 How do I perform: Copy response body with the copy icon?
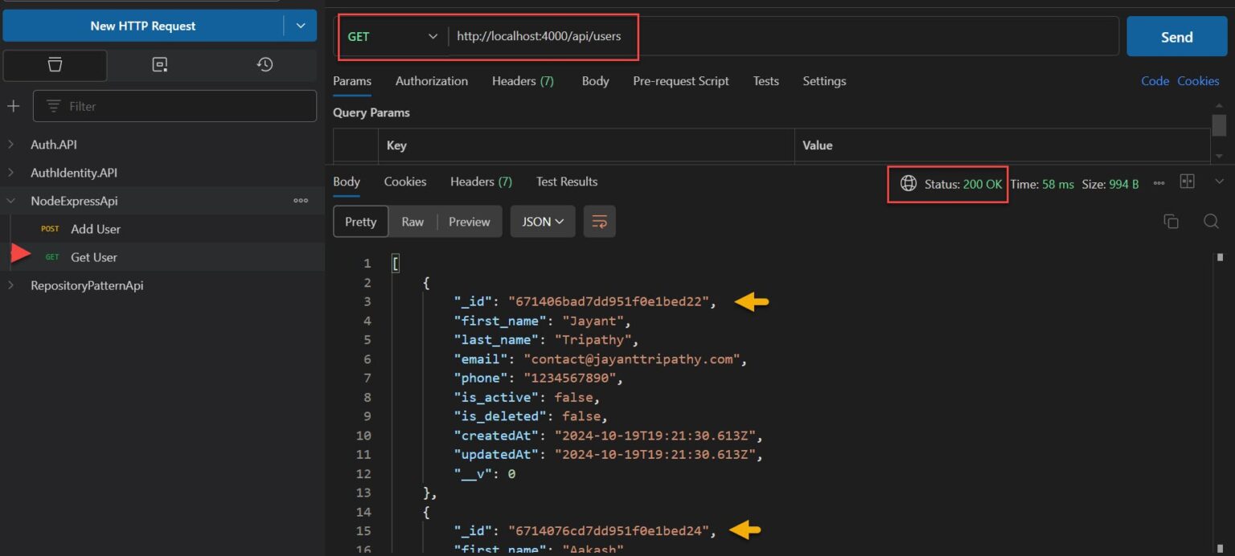tap(1171, 222)
